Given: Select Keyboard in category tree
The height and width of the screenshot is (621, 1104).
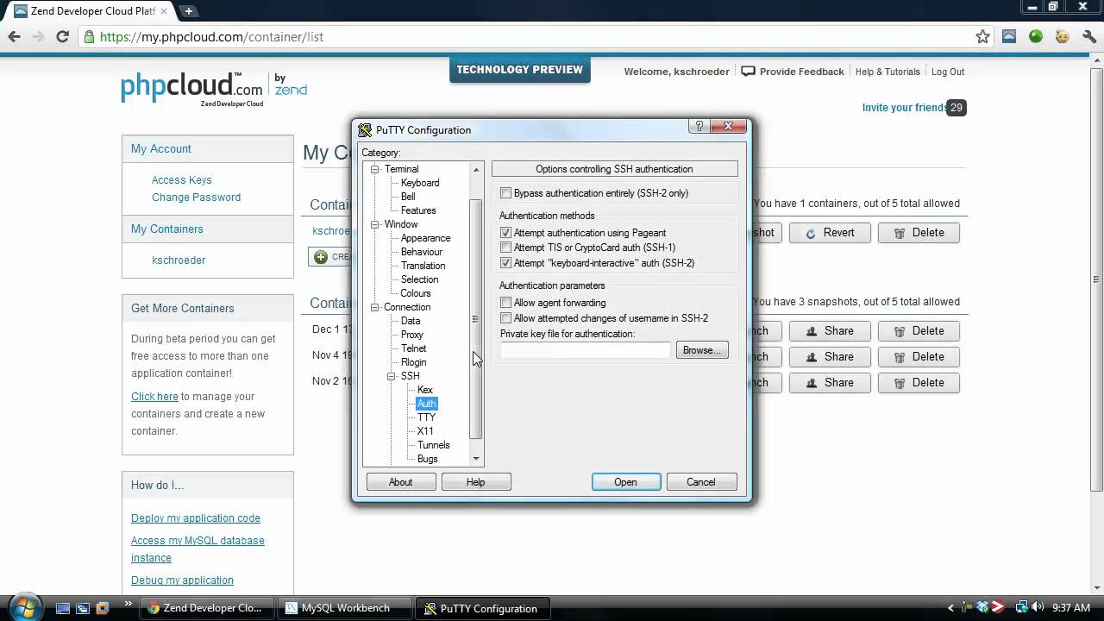Looking at the screenshot, I should 420,183.
